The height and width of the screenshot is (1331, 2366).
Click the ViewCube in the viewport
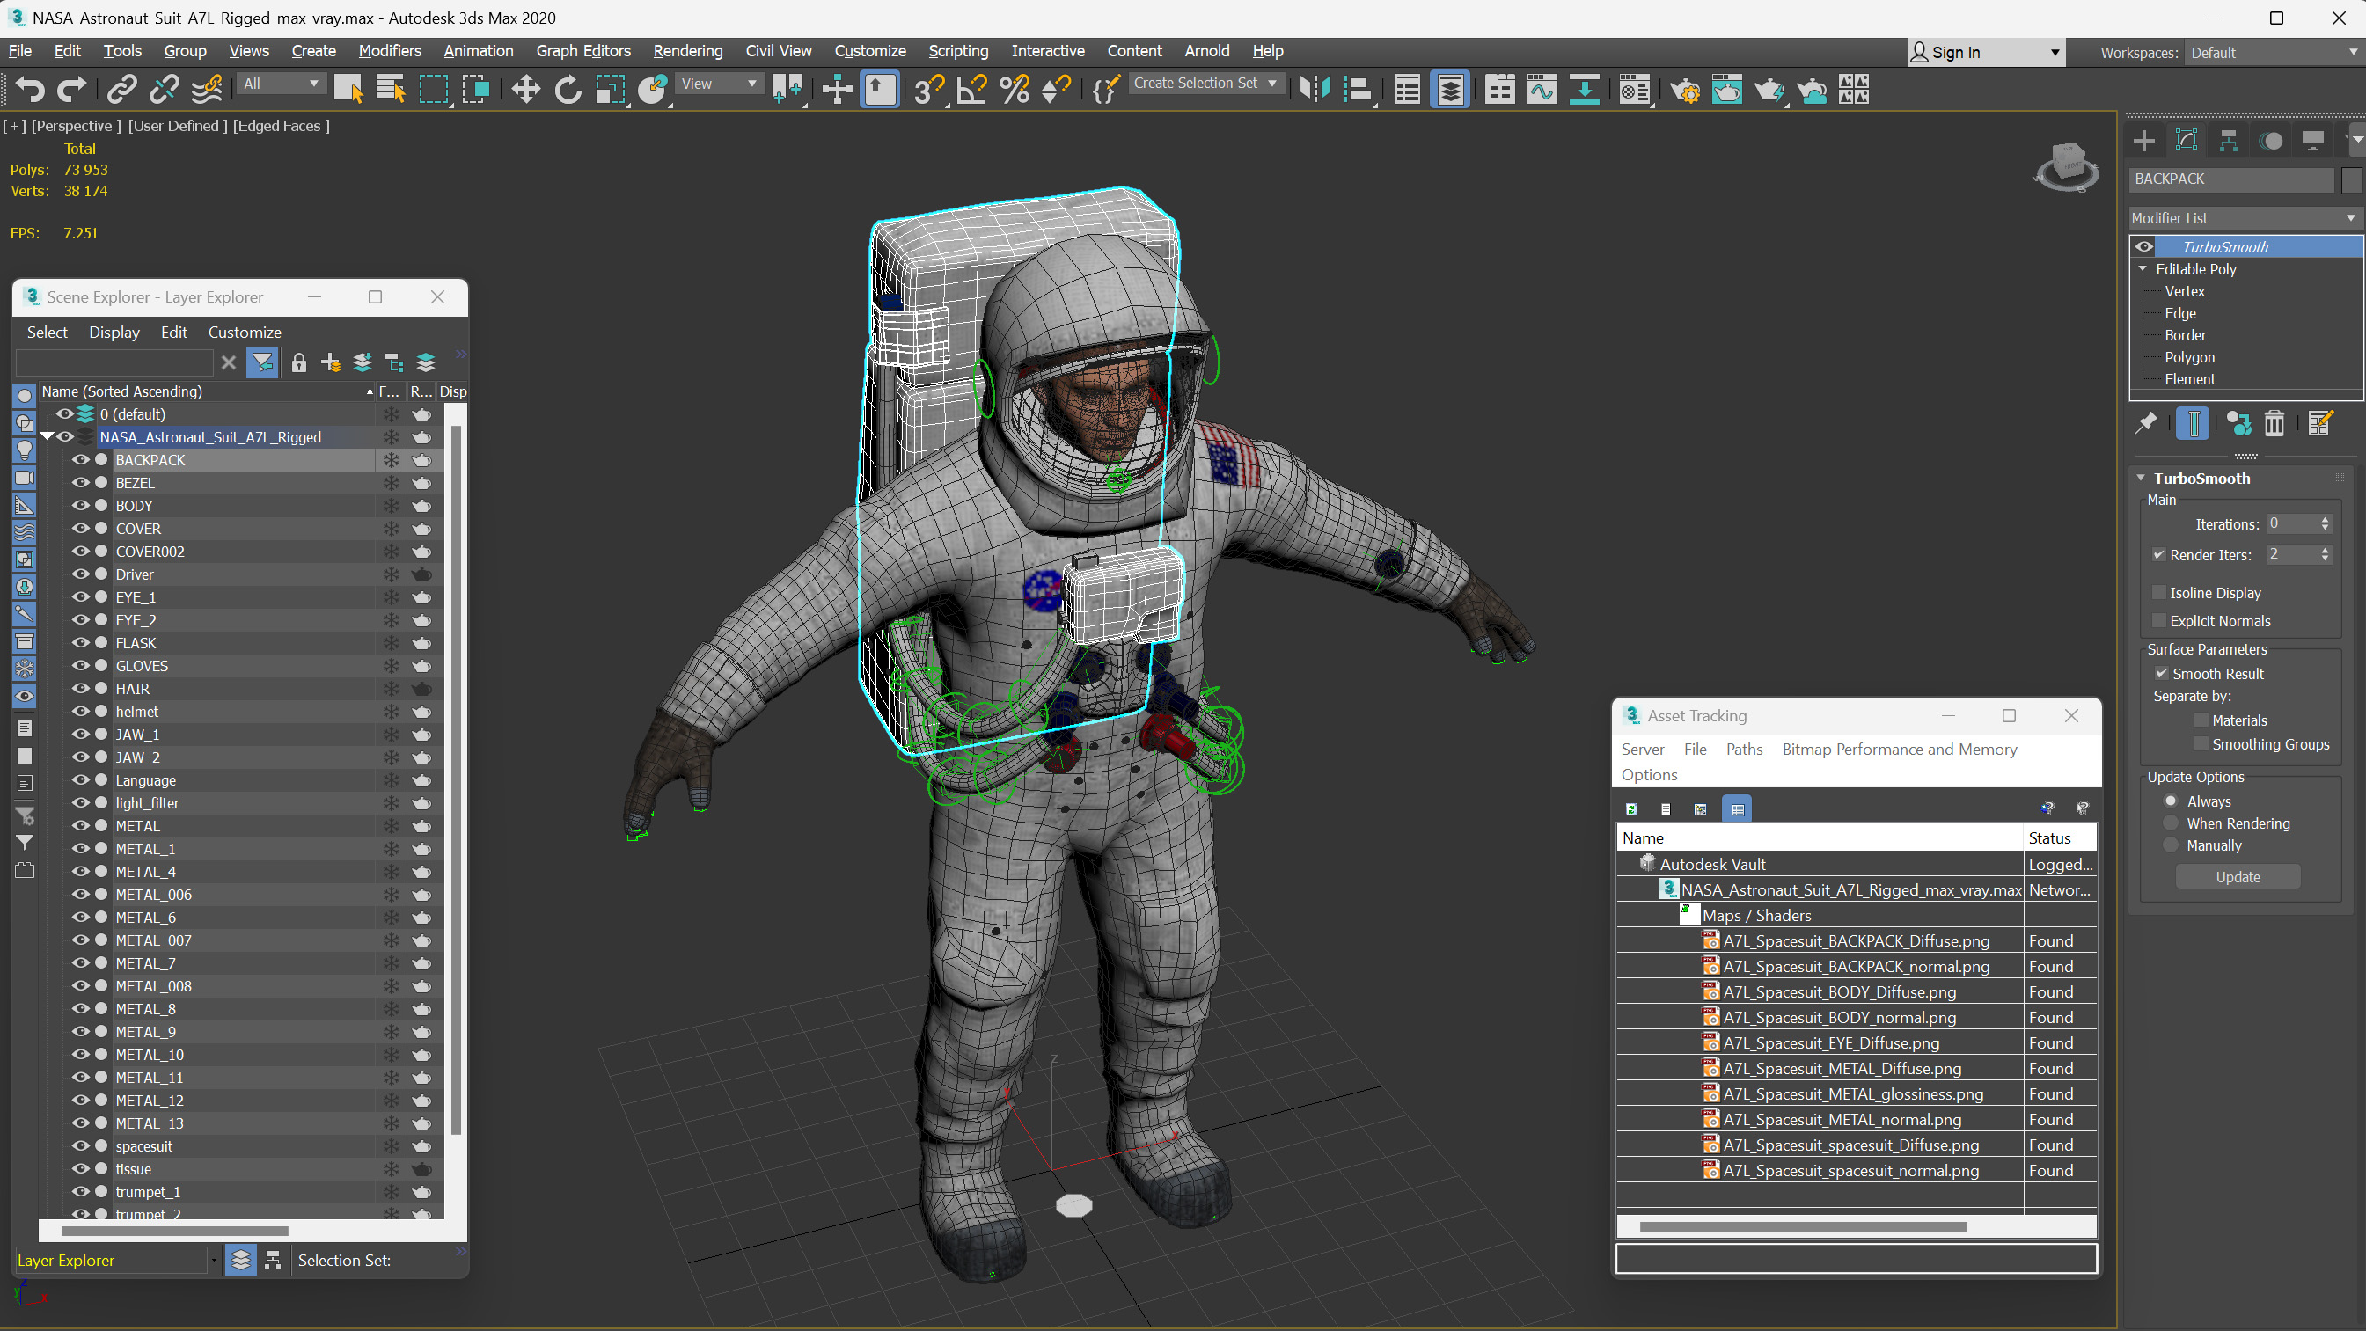[x=2067, y=166]
